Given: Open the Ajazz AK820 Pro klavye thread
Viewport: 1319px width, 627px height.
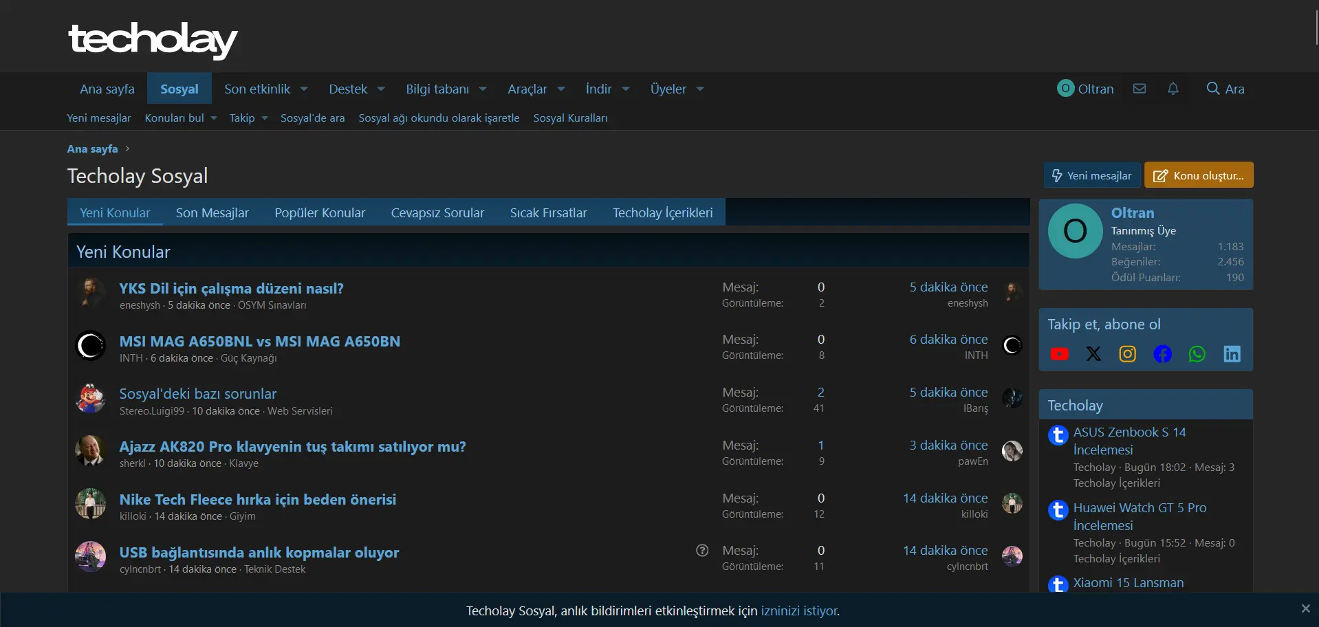Looking at the screenshot, I should pyautogui.click(x=293, y=447).
